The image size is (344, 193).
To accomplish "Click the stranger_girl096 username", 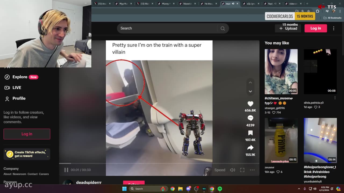I will [x=275, y=108].
